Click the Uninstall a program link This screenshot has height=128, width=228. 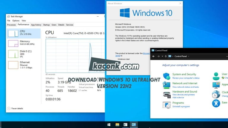(181, 107)
